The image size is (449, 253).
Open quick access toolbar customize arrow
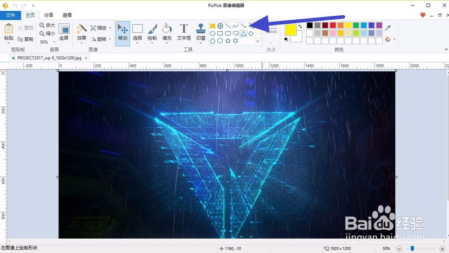(33, 5)
